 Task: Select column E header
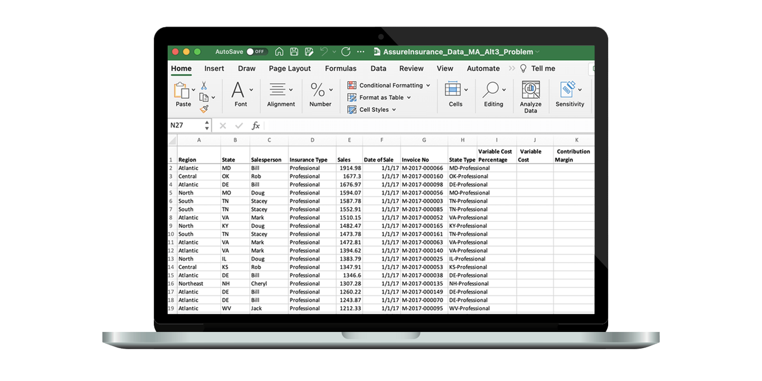pos(349,140)
